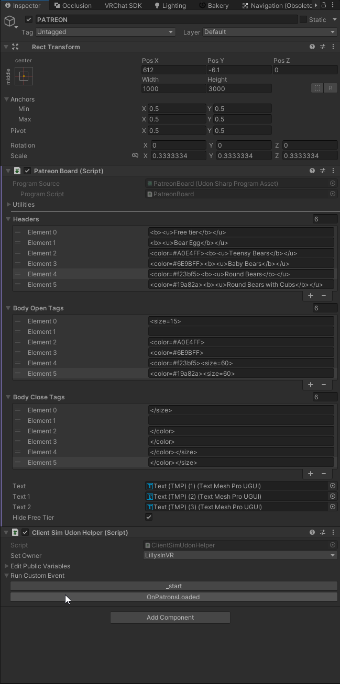Image resolution: width=340 pixels, height=684 pixels.
Task: Open Patreon Board component presets icon
Action: click(323, 171)
